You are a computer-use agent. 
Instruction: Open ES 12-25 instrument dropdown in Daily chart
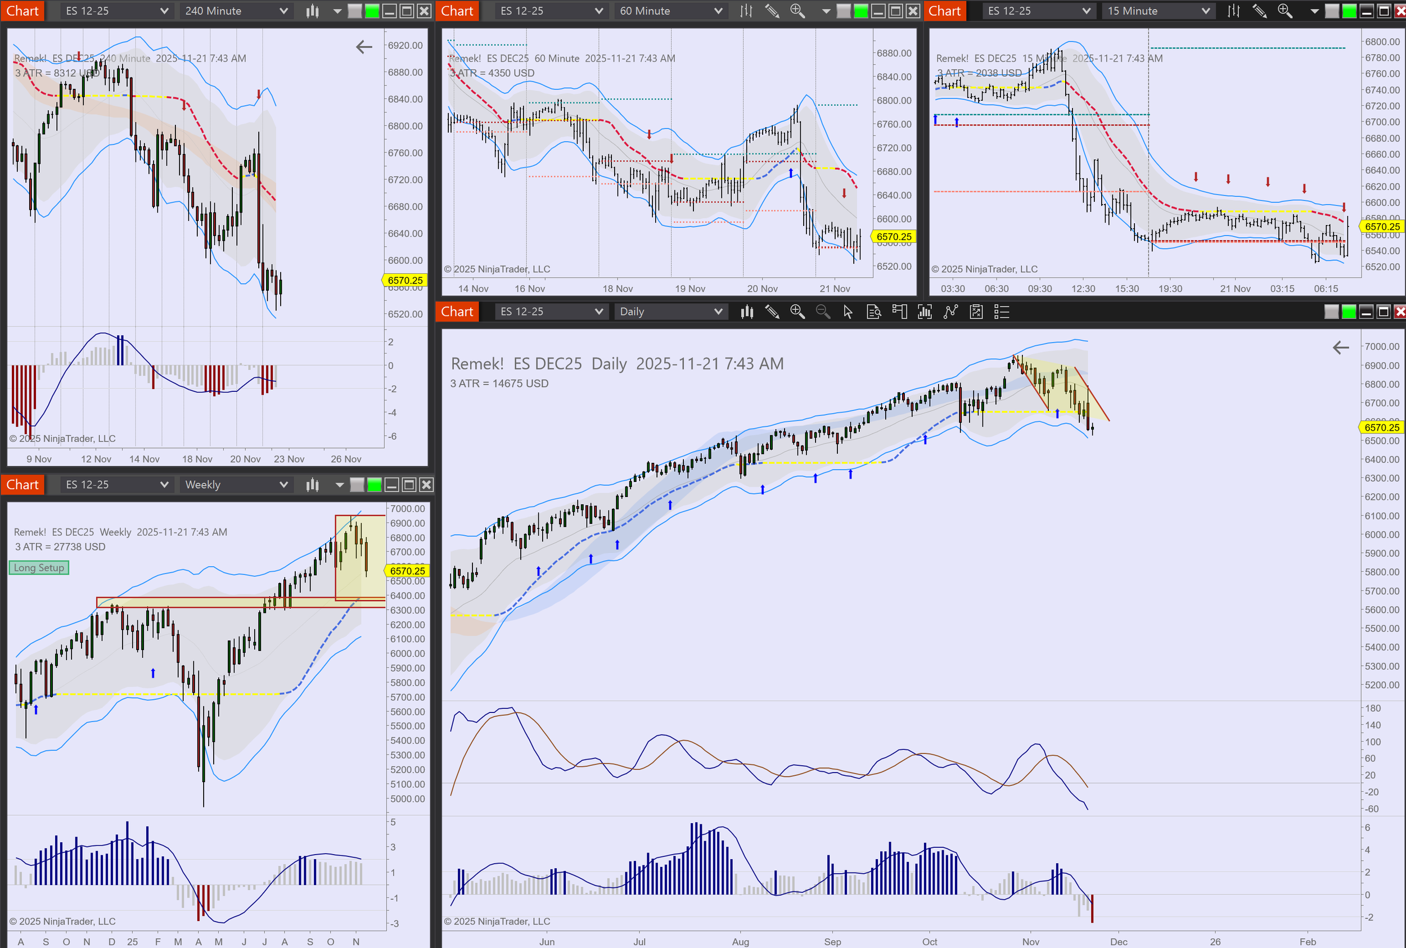coord(551,312)
